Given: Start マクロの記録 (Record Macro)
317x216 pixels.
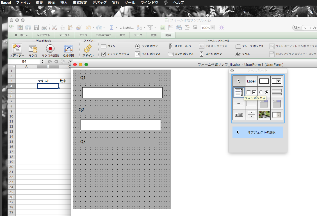Looking at the screenshot, I should tap(50, 49).
